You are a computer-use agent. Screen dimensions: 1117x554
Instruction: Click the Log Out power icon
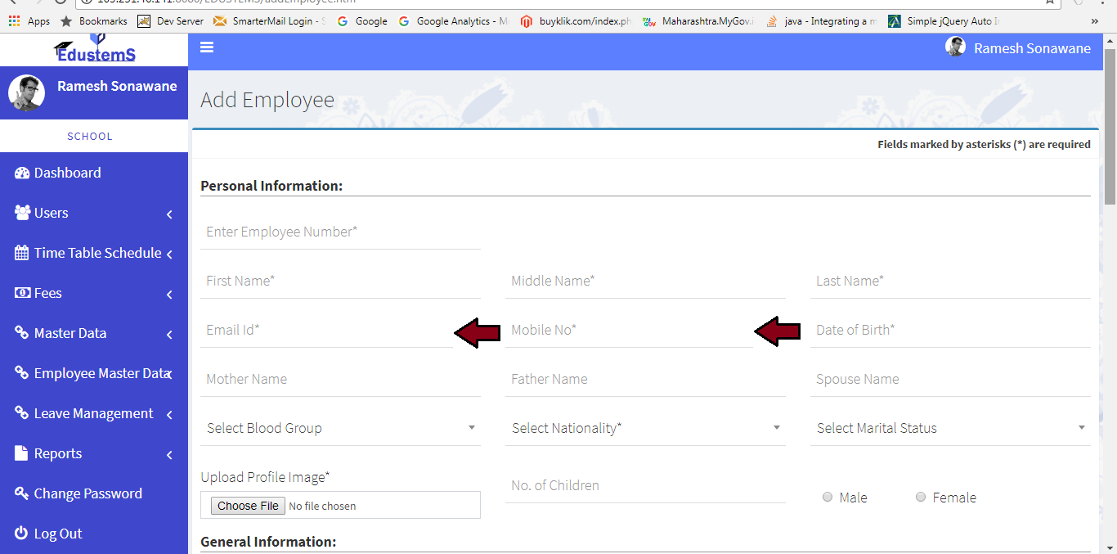(22, 534)
